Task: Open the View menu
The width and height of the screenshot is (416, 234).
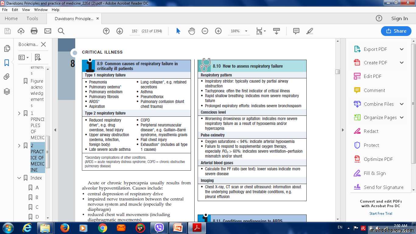Action: (x=26, y=10)
